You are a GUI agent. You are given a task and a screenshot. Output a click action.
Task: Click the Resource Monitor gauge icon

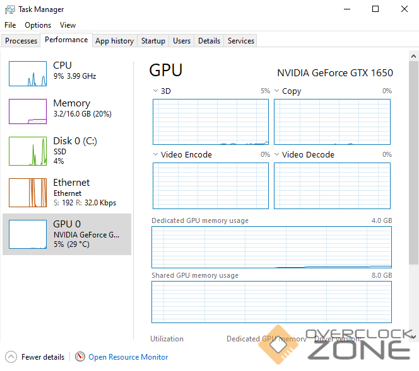click(x=80, y=357)
